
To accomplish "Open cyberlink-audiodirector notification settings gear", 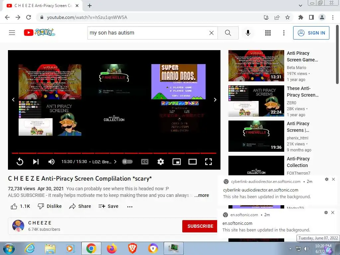I will 327,179.
